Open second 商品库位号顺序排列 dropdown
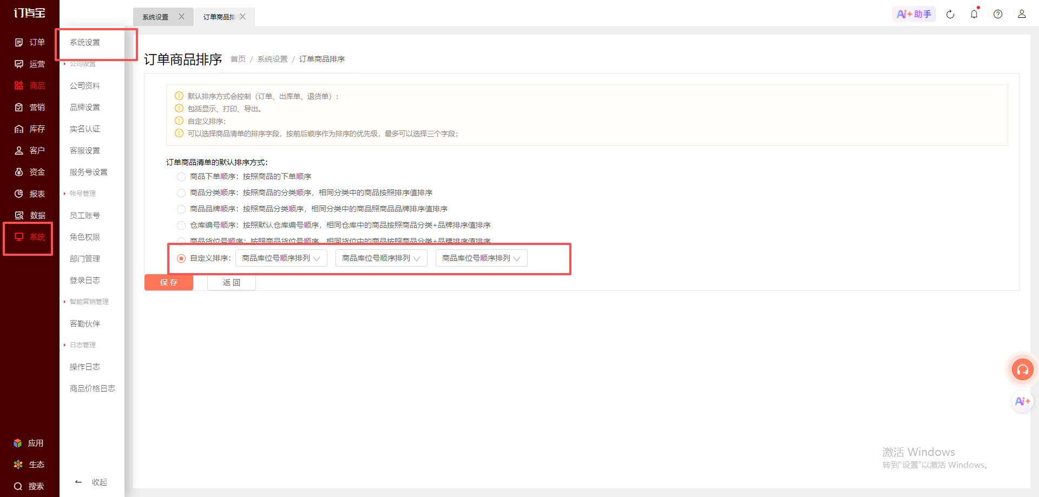Viewport: 1039px width, 497px height. (382, 259)
